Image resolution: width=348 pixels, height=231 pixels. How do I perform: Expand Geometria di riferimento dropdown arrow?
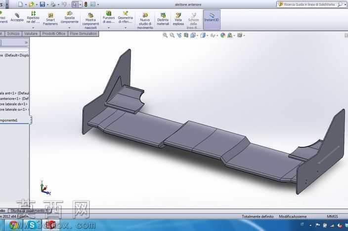(x=125, y=28)
